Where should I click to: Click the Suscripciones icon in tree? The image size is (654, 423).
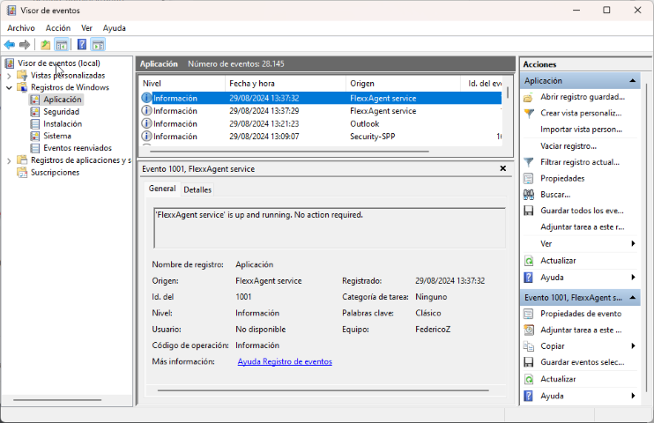point(22,173)
